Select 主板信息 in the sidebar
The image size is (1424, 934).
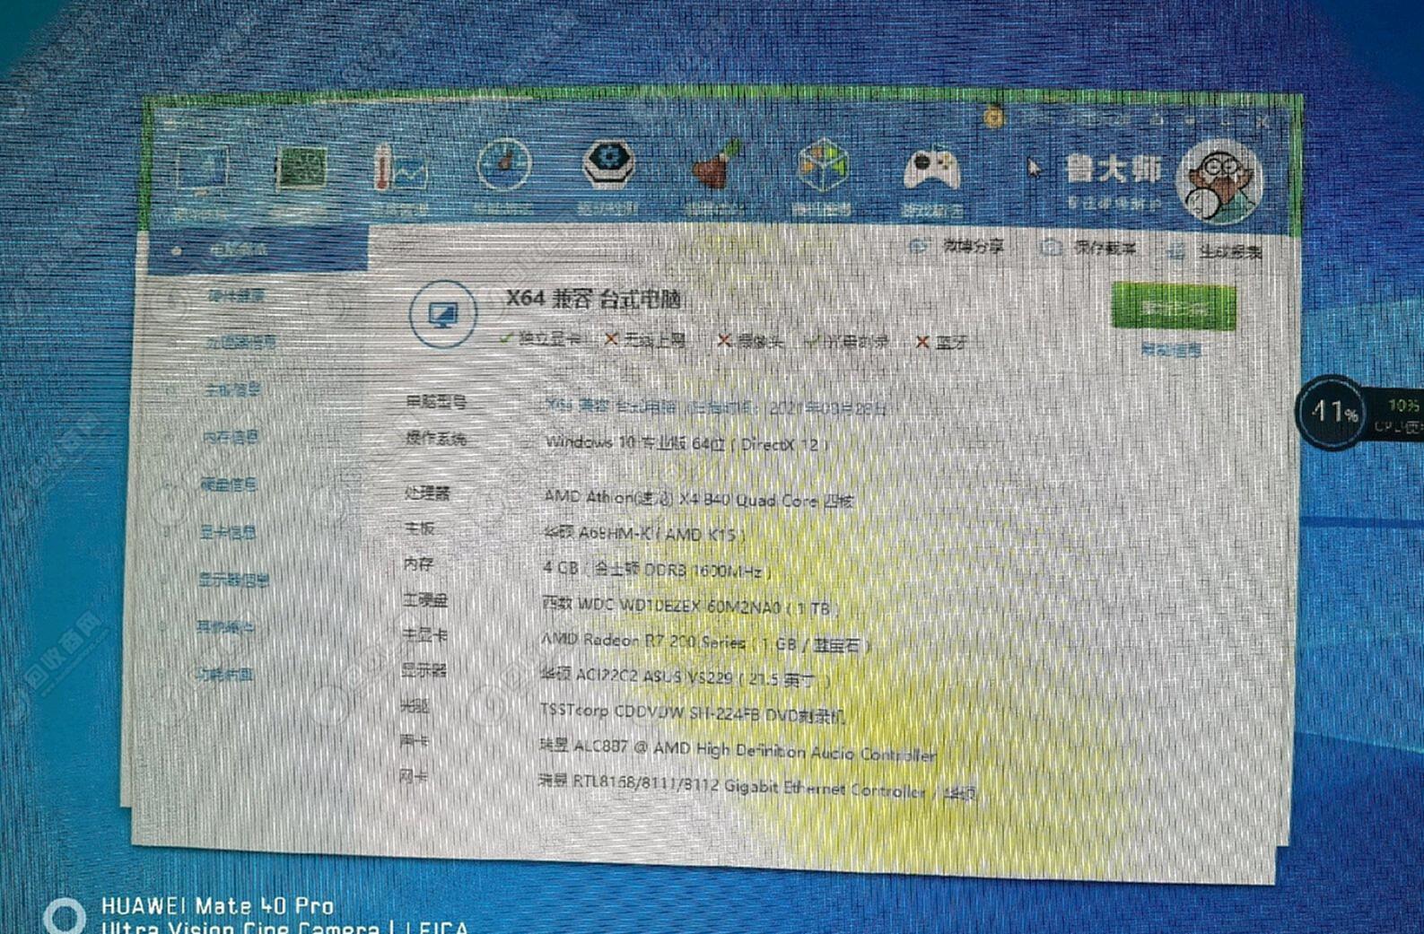pyautogui.click(x=232, y=390)
